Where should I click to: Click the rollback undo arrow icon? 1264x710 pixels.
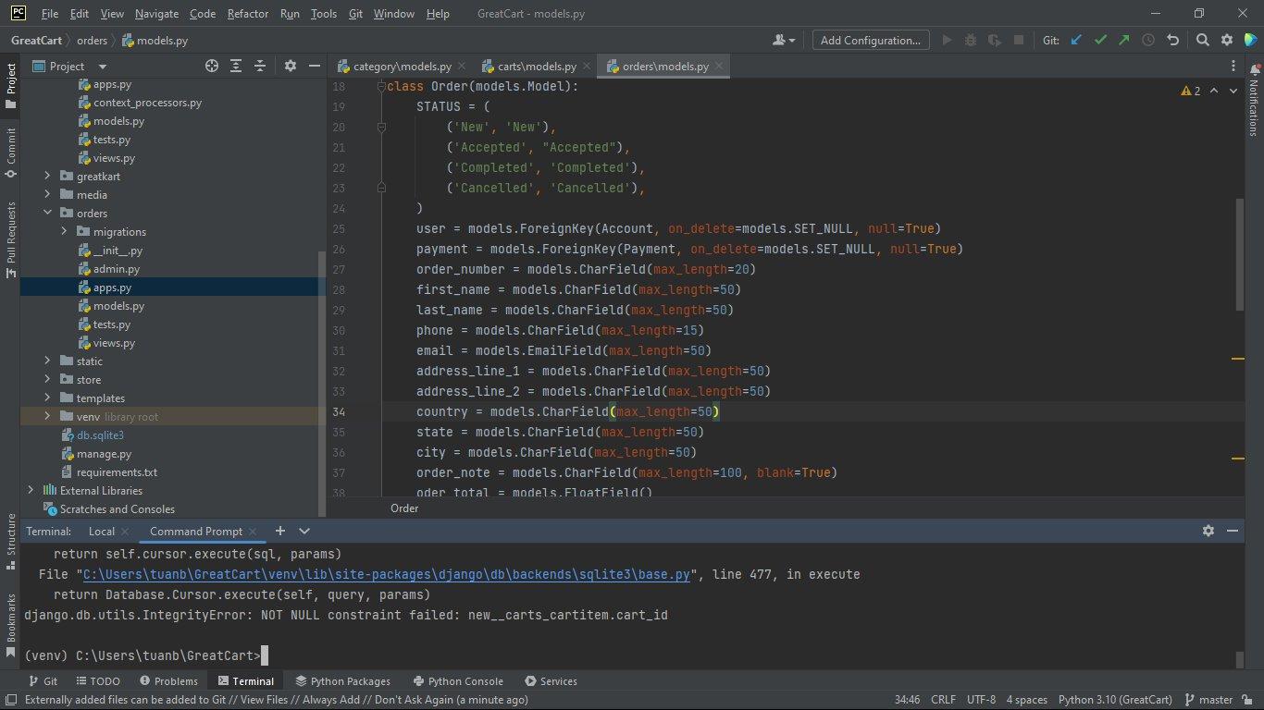pyautogui.click(x=1172, y=40)
